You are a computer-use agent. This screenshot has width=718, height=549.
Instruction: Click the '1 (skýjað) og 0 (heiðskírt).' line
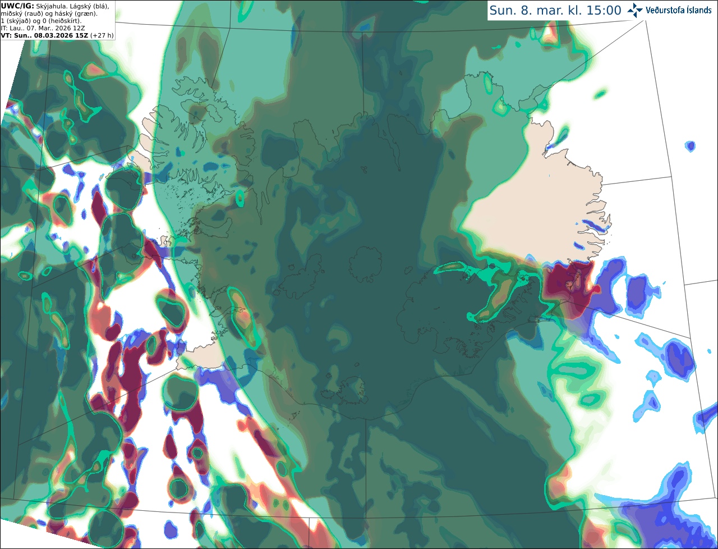point(41,21)
